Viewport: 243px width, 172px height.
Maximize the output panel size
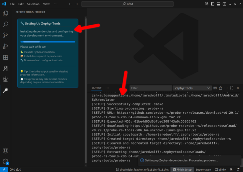click(x=232, y=88)
